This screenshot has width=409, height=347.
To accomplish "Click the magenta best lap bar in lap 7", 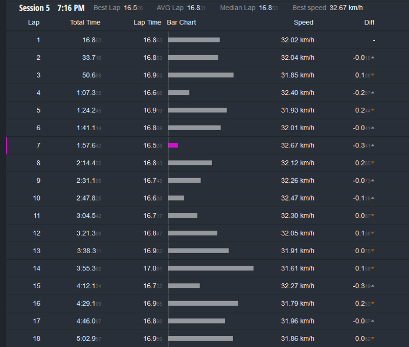I will coord(173,145).
